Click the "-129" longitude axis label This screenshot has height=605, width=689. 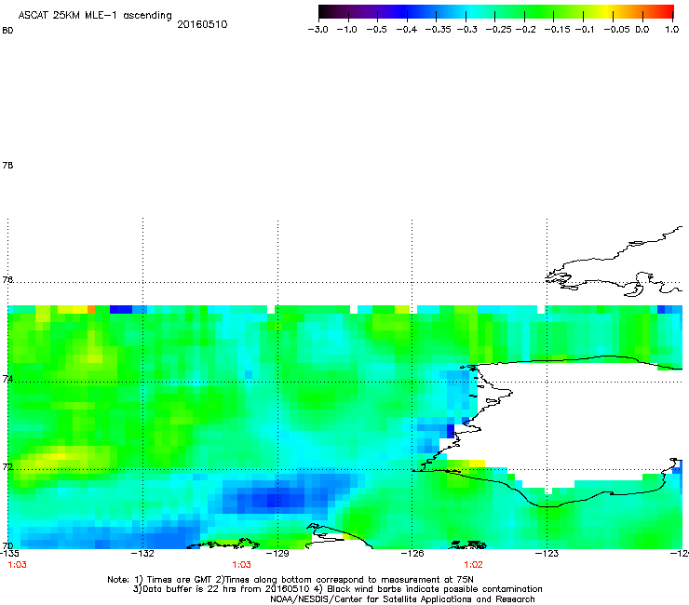277,554
